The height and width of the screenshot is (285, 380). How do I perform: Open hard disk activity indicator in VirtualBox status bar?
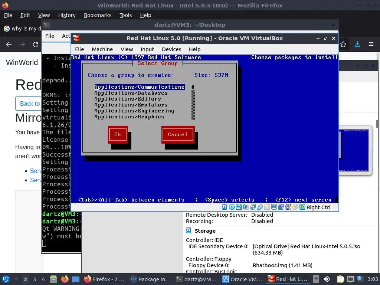click(x=225, y=207)
